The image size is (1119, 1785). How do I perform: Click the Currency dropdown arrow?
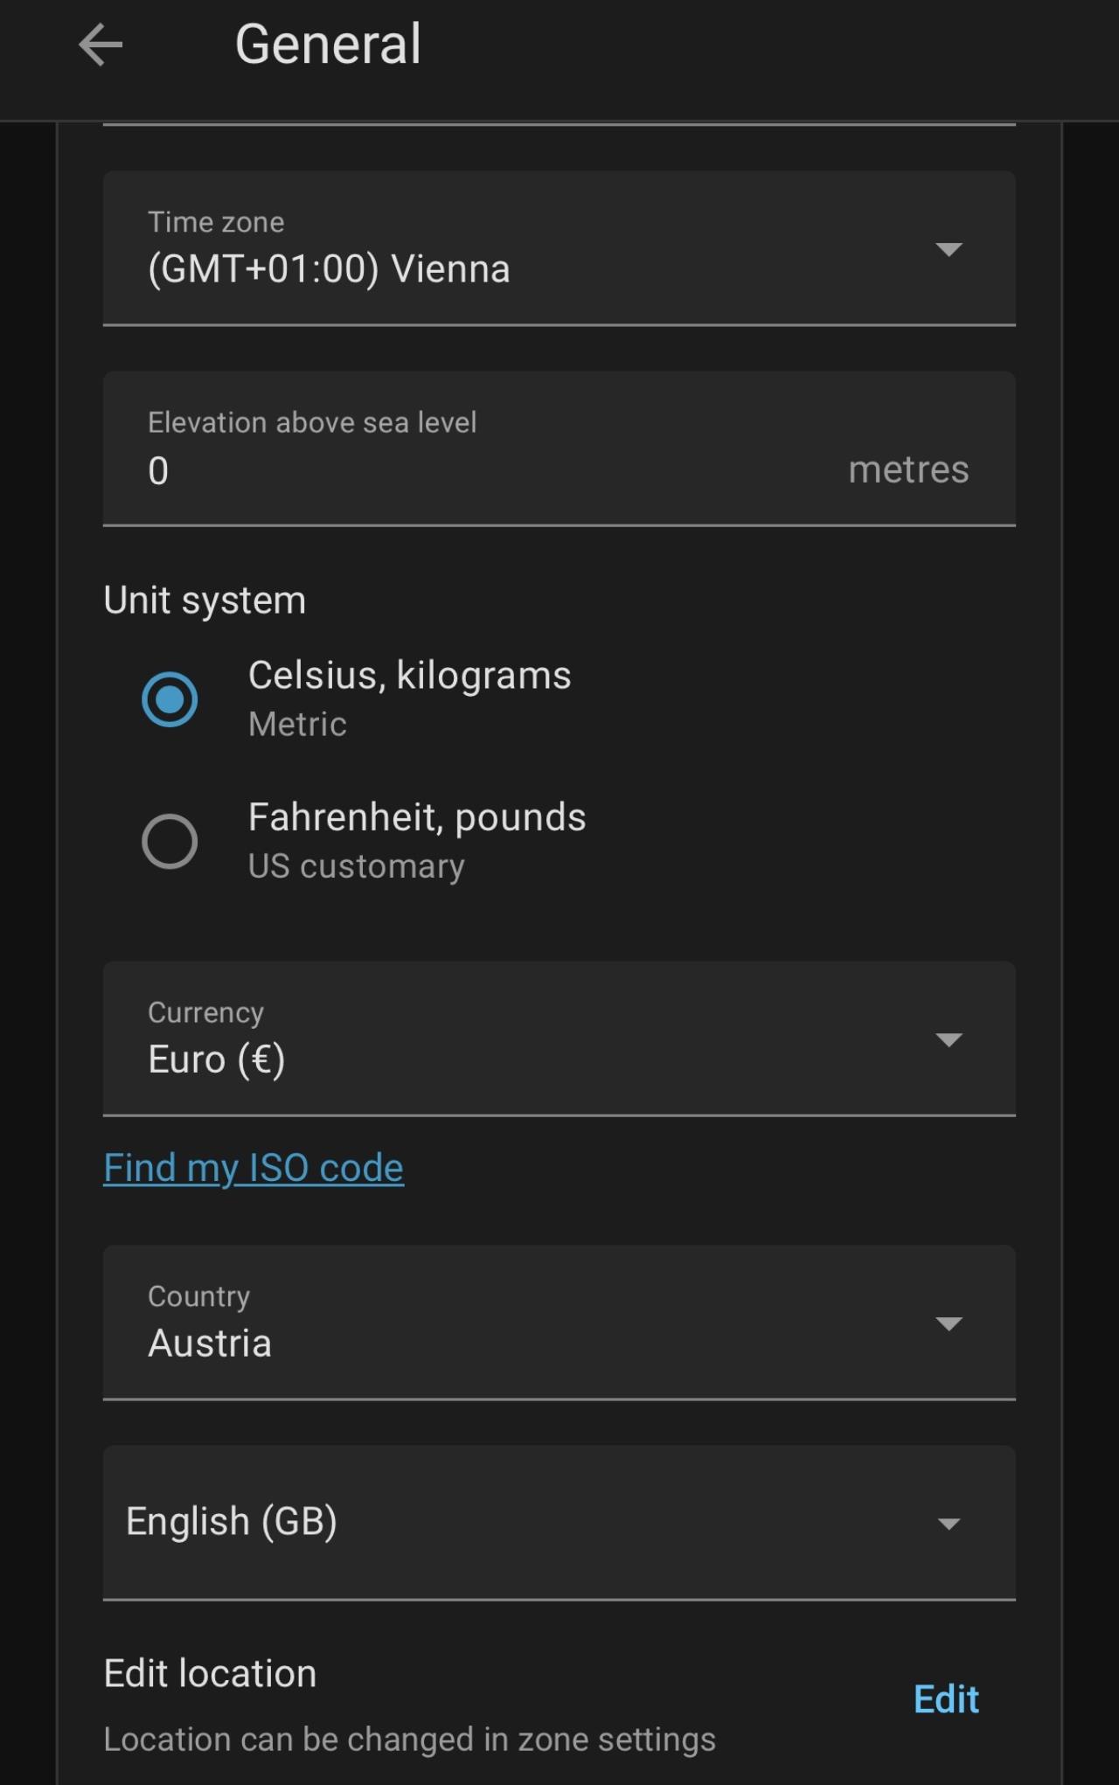[x=949, y=1039]
